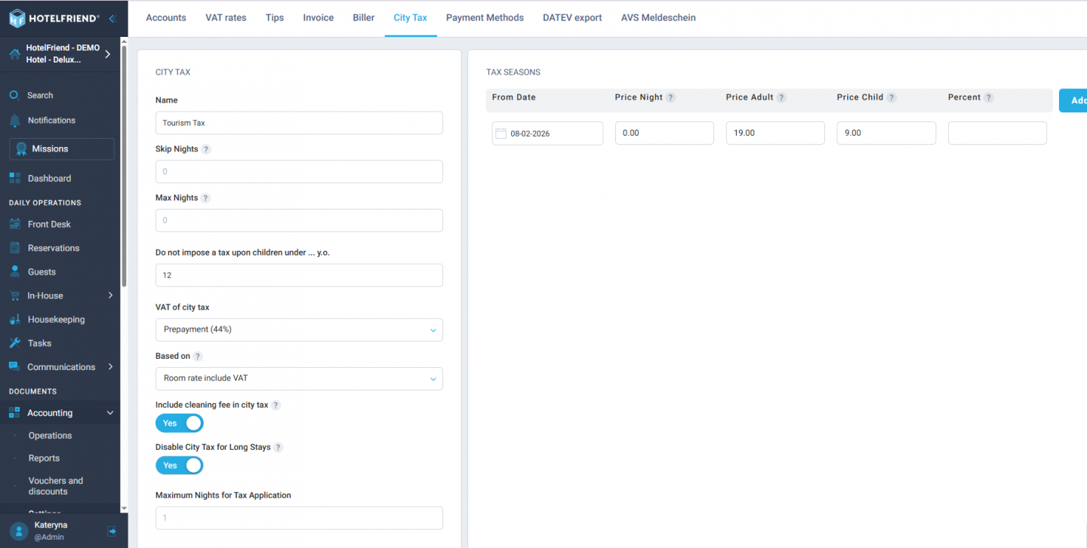Screen dimensions: 1087x548
Task: Open the Based on dropdown
Action: (299, 378)
